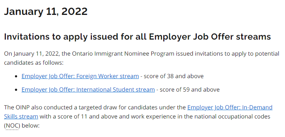Viewport: 285px width, 137px height.
Task: Click the 'candidates as follows:' text line
Action: (34, 63)
